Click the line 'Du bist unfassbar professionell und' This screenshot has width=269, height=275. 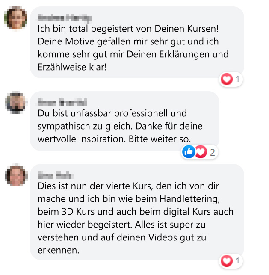point(112,113)
